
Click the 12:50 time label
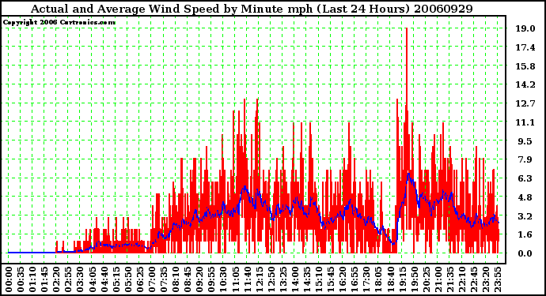point(271,279)
